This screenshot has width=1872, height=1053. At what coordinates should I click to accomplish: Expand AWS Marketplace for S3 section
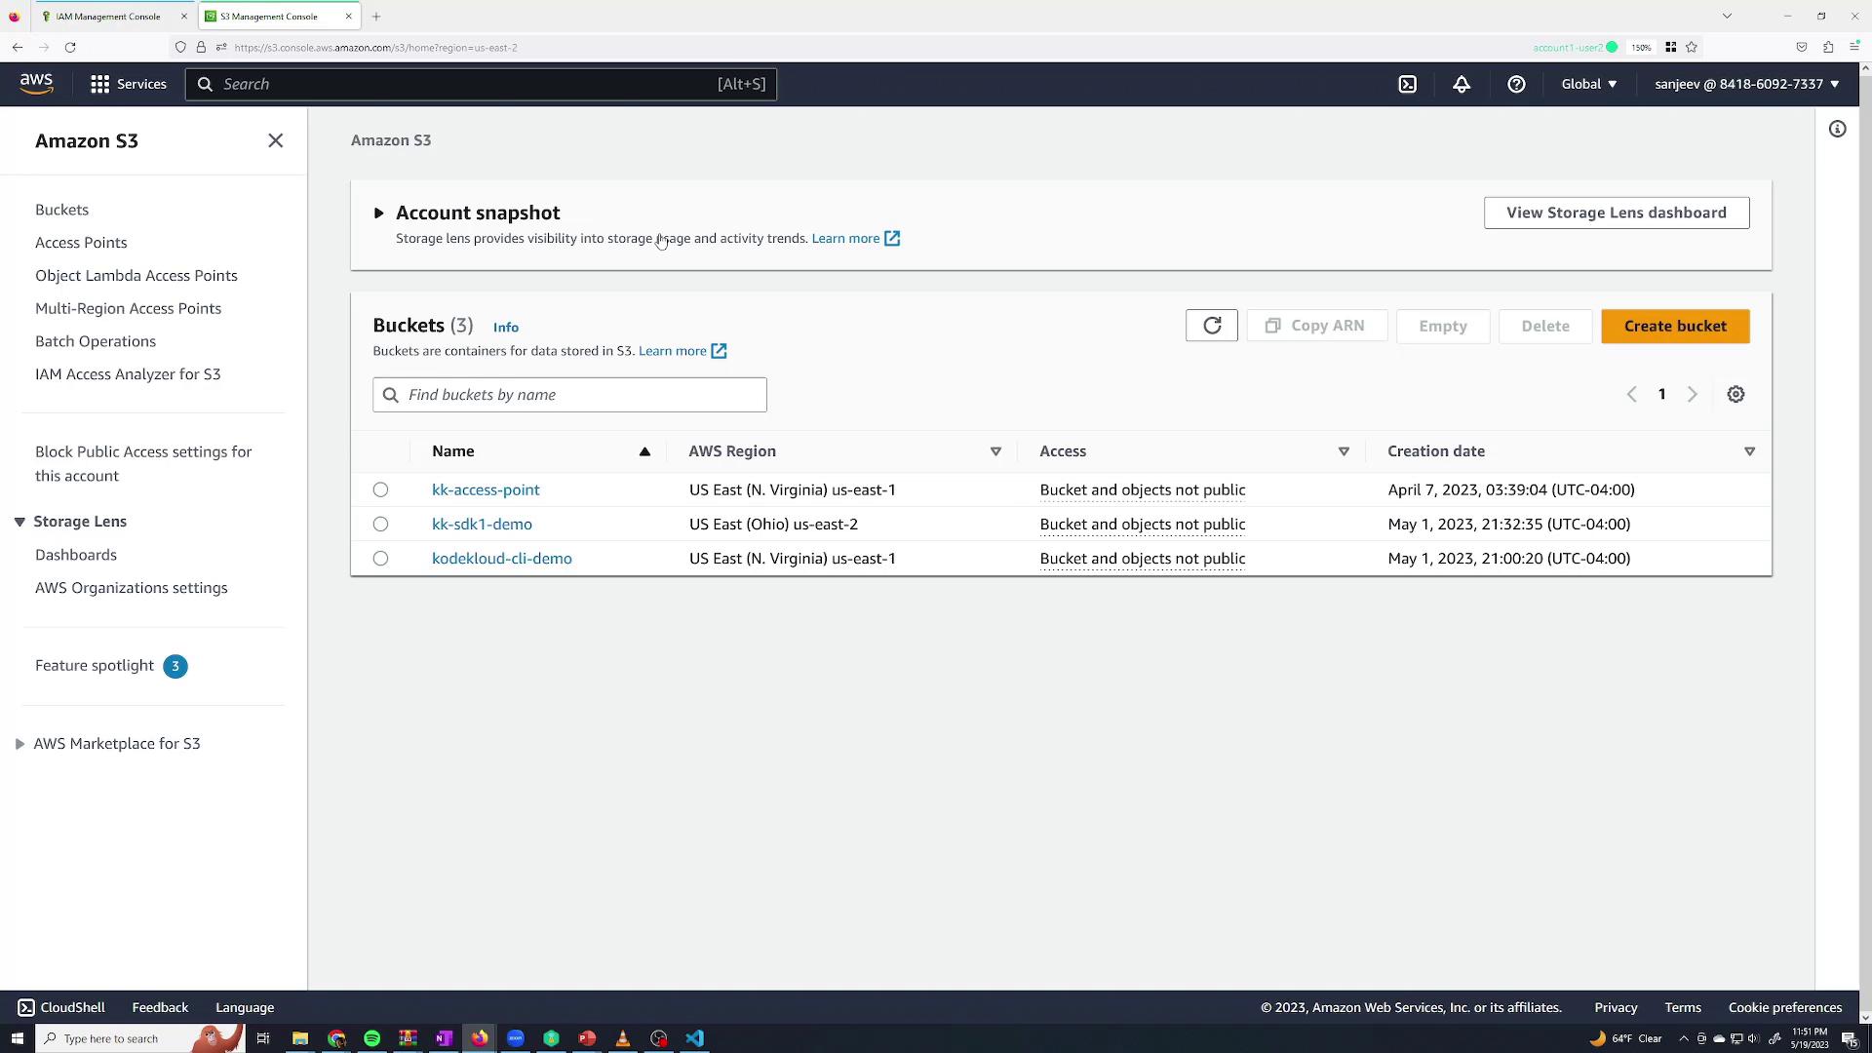click(x=19, y=743)
